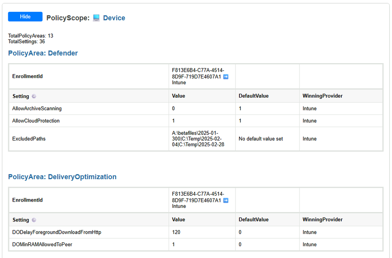Select the PolicyArea: Defender heading

coord(43,53)
